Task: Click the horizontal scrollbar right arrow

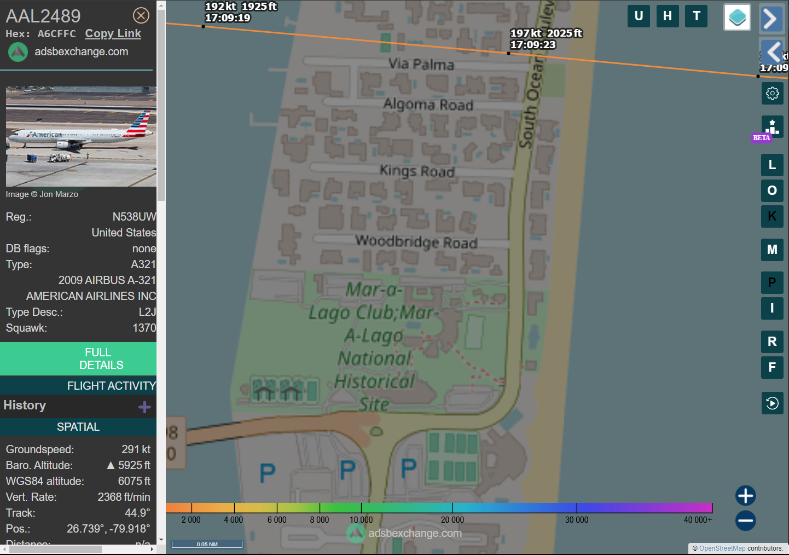Action: [x=152, y=549]
